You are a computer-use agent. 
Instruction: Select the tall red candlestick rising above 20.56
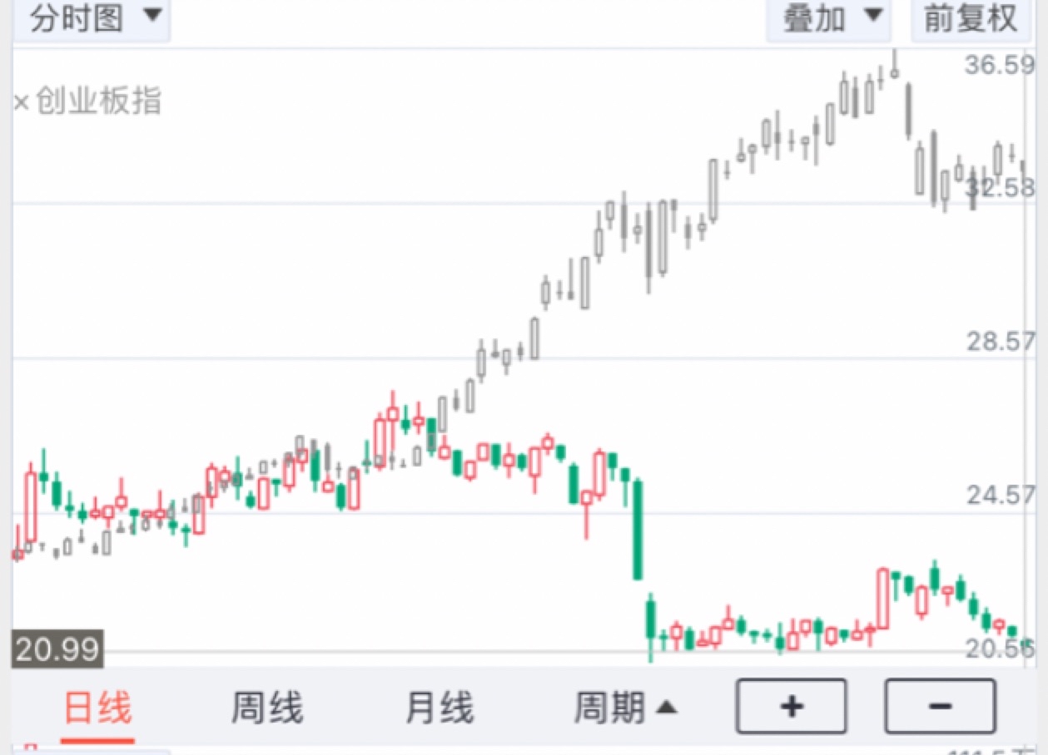(882, 599)
